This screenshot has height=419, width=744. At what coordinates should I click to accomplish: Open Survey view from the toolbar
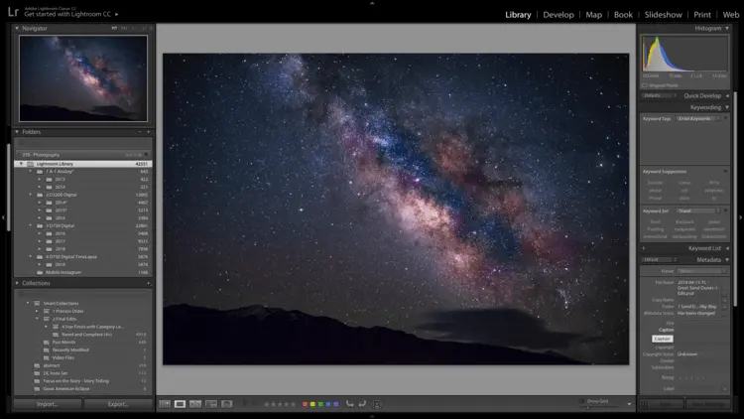coord(211,404)
